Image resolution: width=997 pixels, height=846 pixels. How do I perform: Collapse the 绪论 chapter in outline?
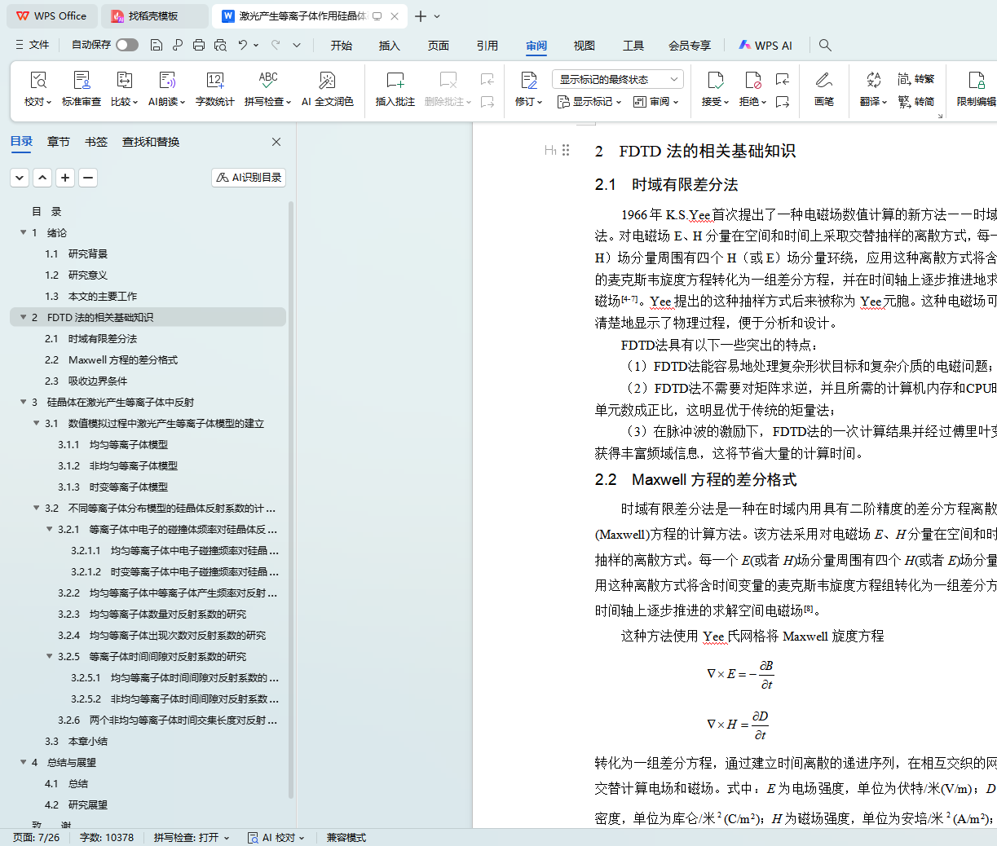coord(24,233)
